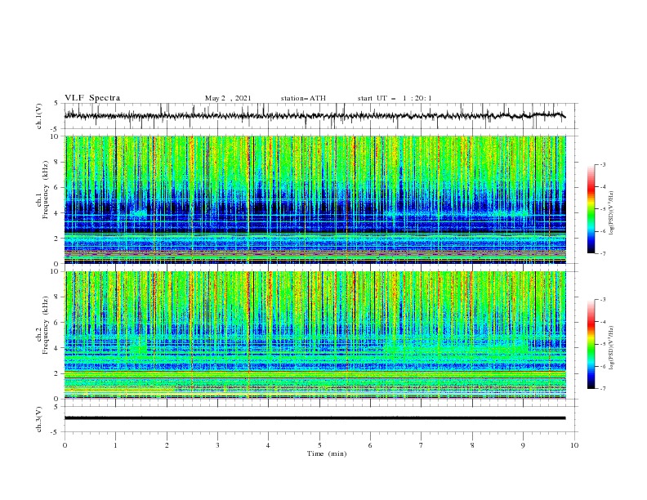The image size is (647, 500).
Task: Click the ch.2 spectrogram panel
Action: click(315, 335)
